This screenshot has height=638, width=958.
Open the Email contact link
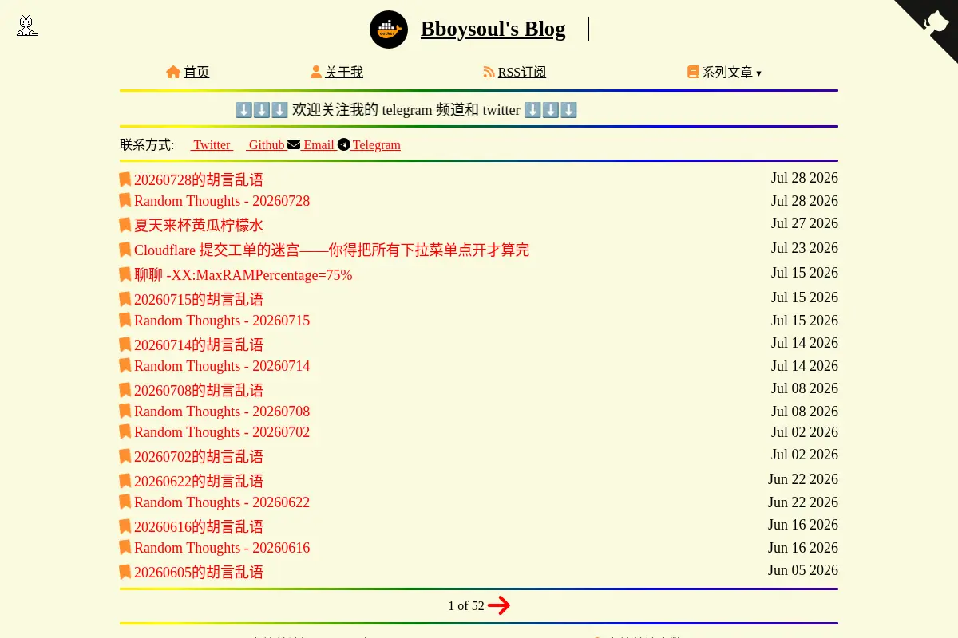[319, 144]
